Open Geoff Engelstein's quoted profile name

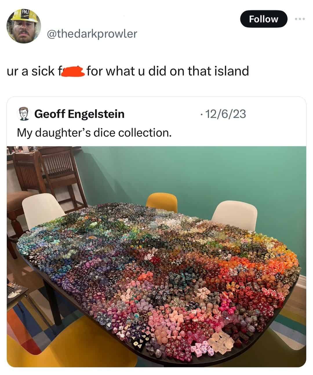click(79, 114)
